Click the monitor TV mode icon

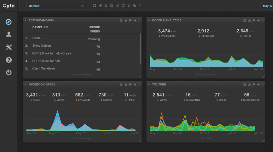click(x=123, y=6)
